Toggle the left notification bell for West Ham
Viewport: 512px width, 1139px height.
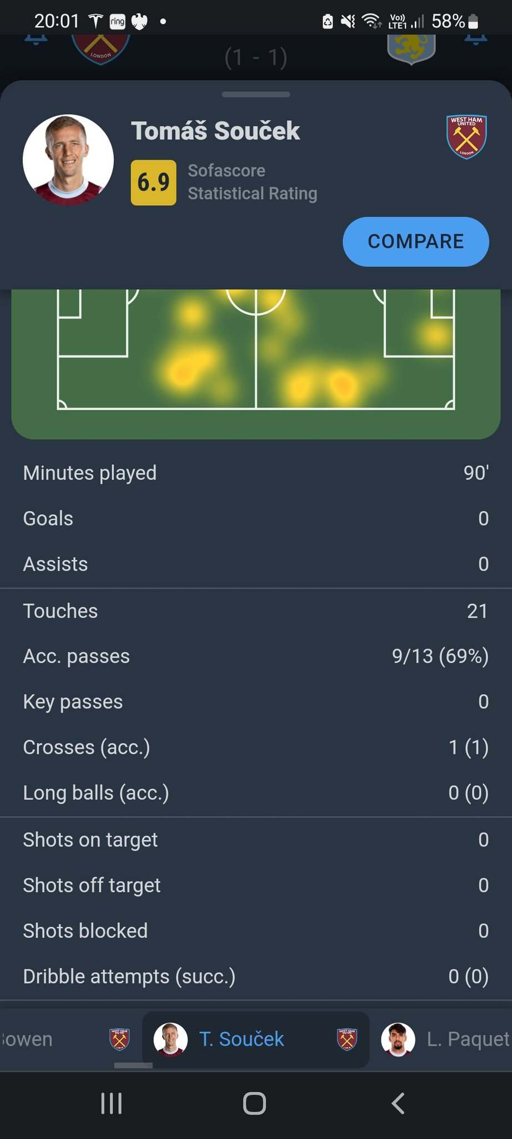pyautogui.click(x=36, y=40)
